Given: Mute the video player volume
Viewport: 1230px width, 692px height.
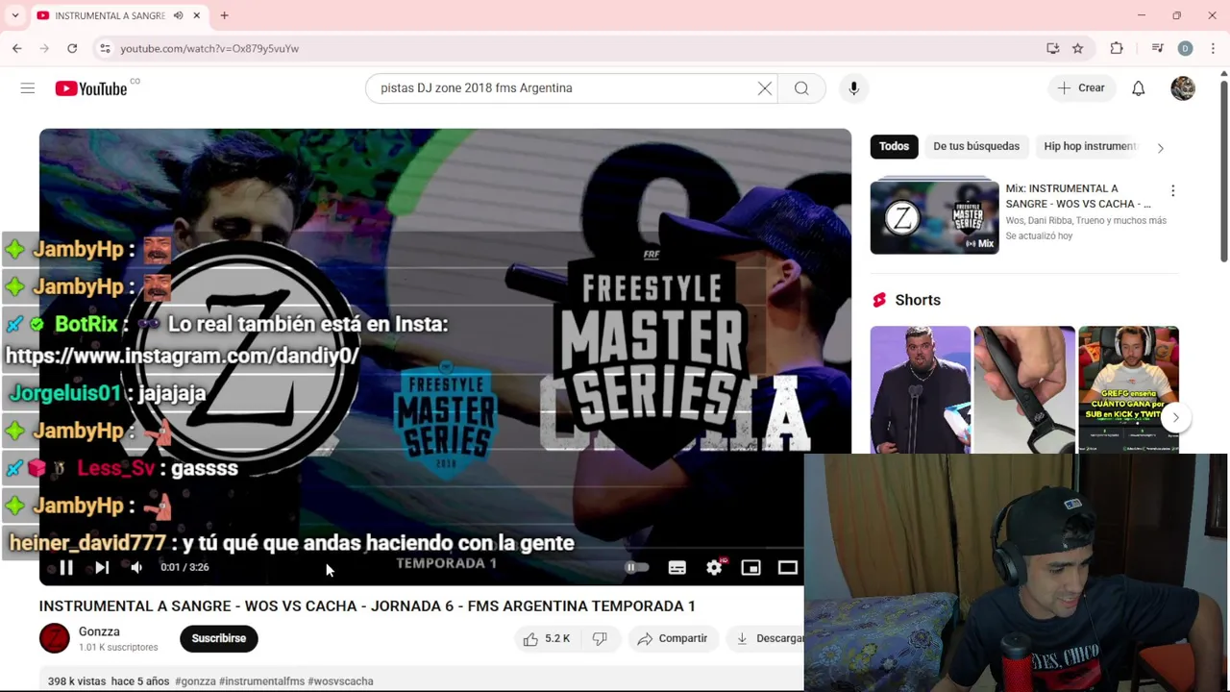Looking at the screenshot, I should pos(136,567).
